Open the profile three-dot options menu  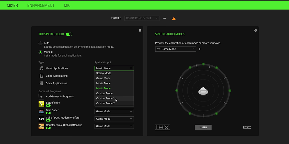click(x=164, y=18)
